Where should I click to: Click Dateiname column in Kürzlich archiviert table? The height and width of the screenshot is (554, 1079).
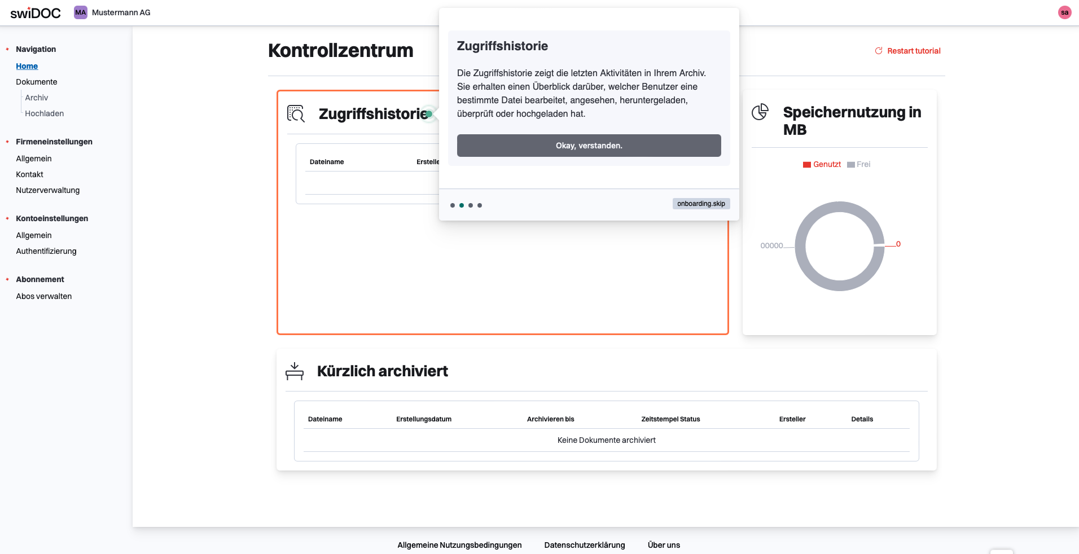325,419
